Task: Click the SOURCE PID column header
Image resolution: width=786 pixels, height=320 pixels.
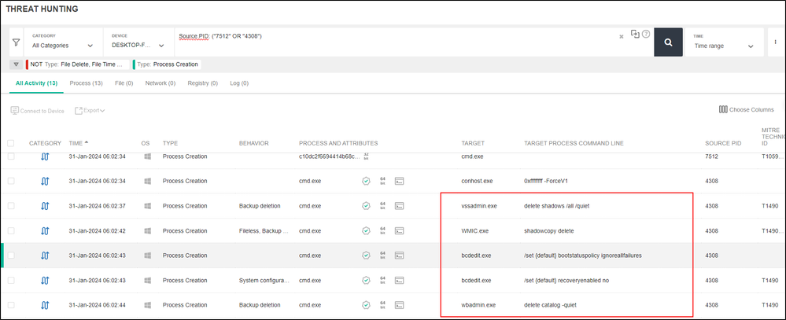Action: click(723, 143)
